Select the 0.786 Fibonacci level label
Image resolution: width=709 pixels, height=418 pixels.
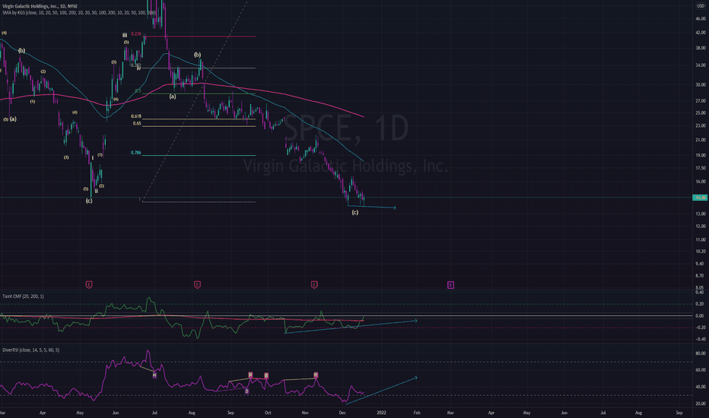(135, 153)
